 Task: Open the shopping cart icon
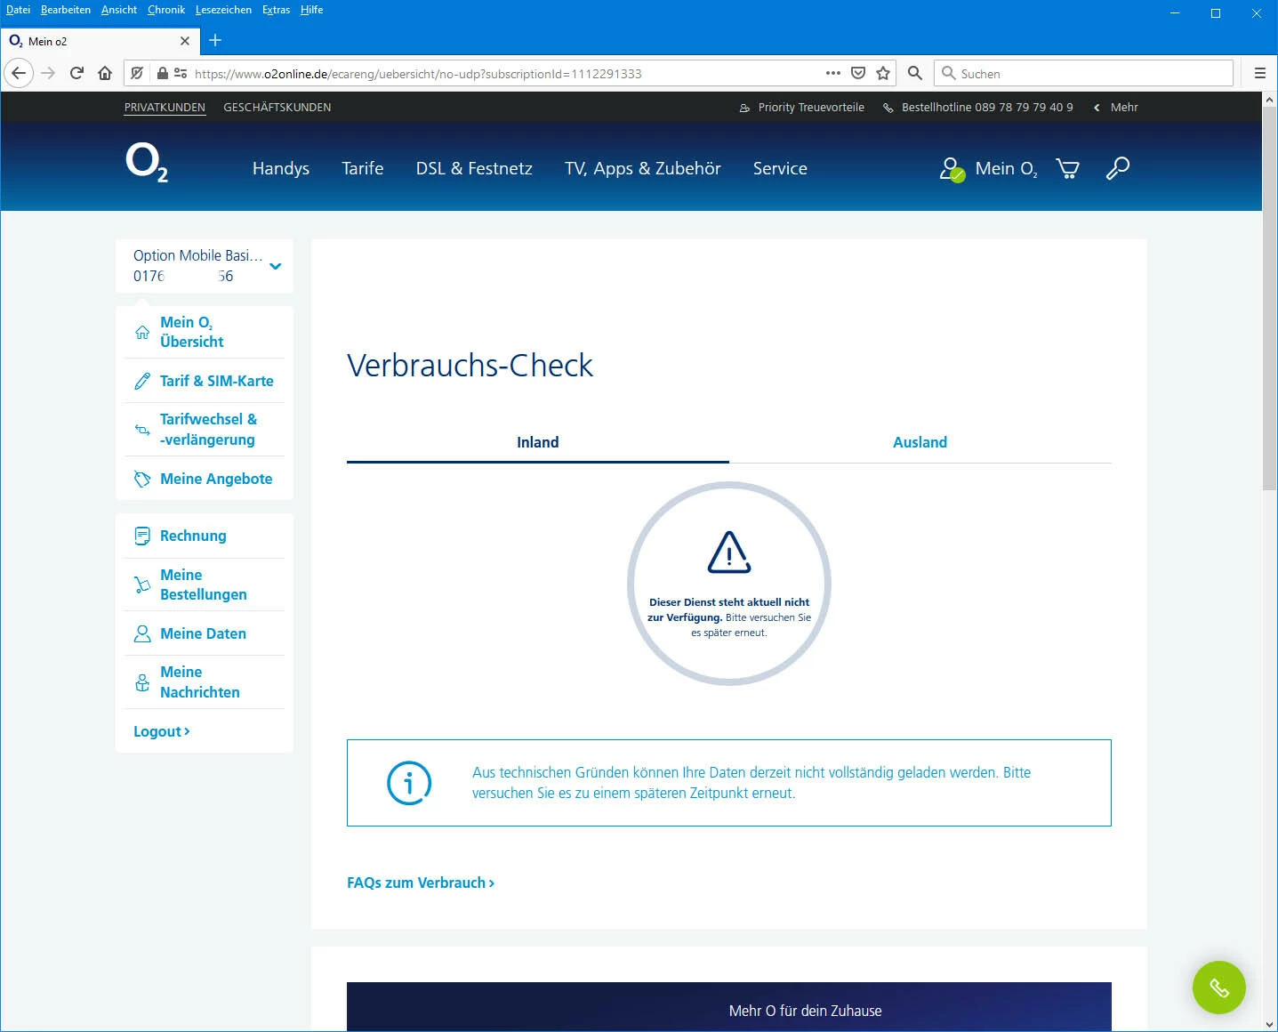pyautogui.click(x=1067, y=168)
